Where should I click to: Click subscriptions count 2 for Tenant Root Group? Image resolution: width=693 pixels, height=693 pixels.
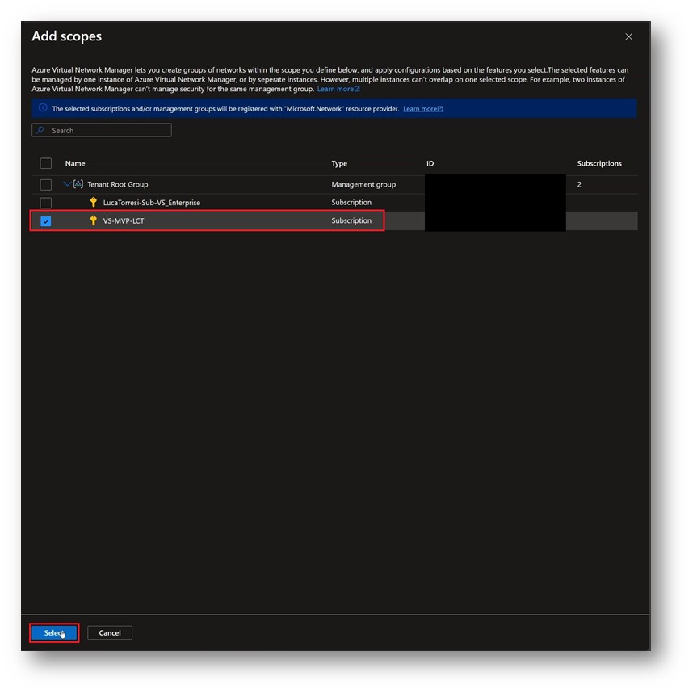click(579, 185)
